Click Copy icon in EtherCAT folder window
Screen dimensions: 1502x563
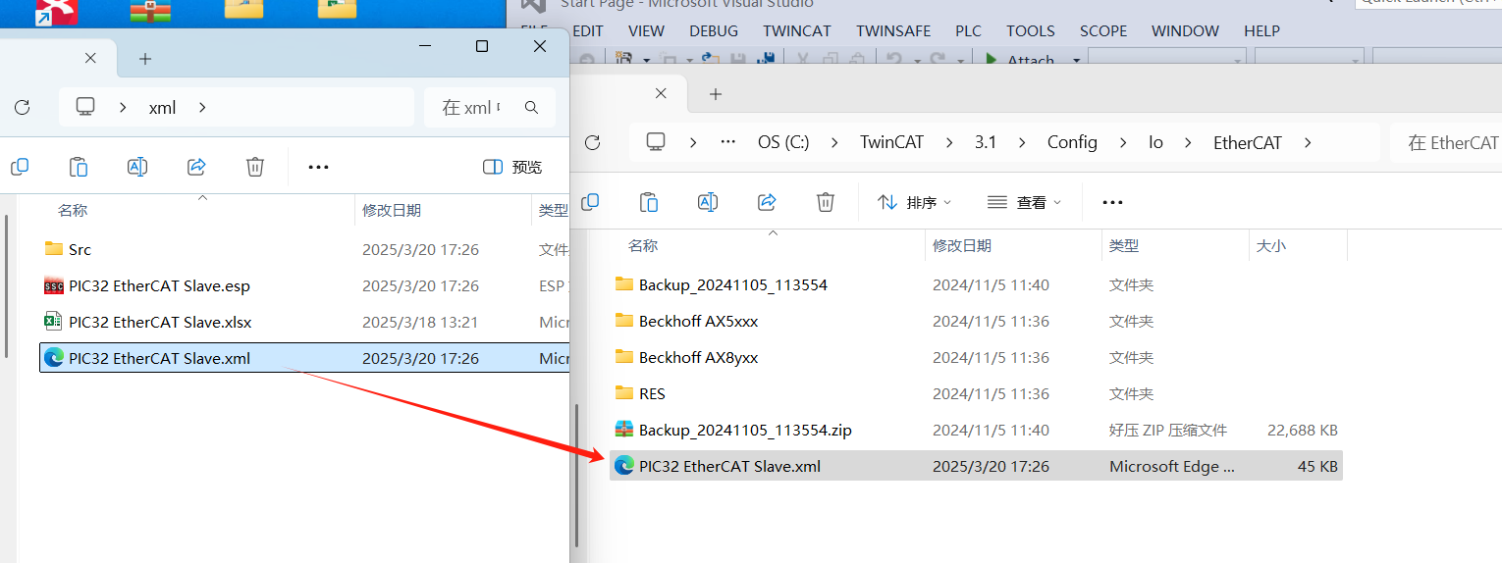[590, 202]
